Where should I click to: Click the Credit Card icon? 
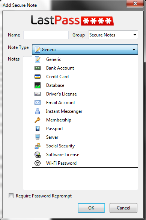(x=38, y=77)
